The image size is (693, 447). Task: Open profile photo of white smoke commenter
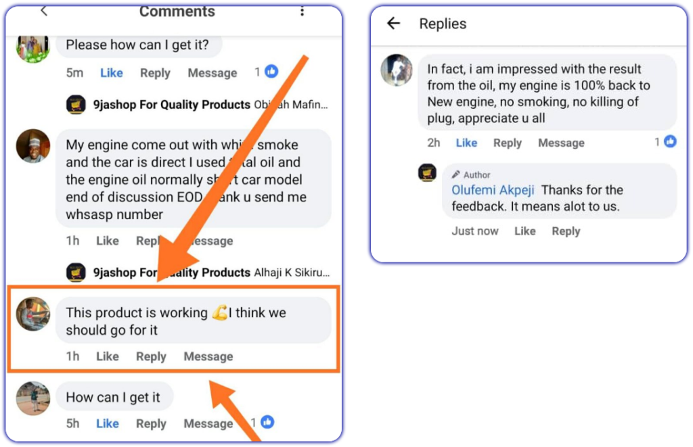33,146
